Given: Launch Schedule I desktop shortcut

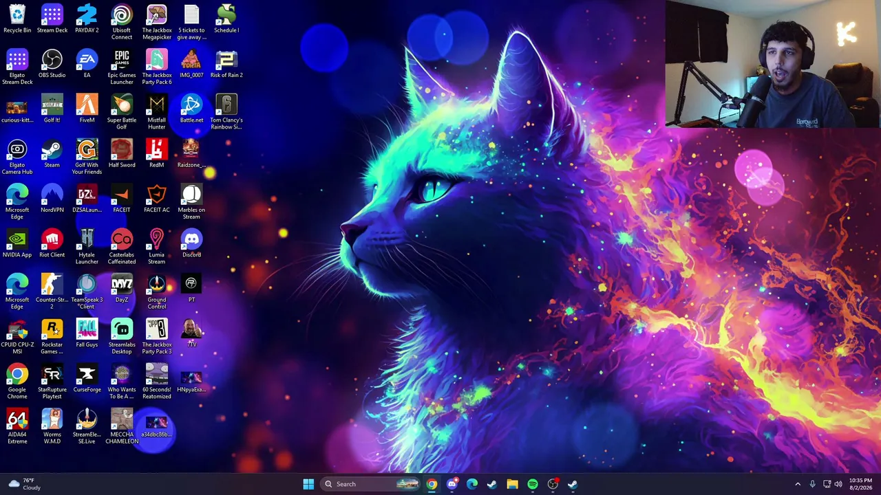Looking at the screenshot, I should click(226, 19).
